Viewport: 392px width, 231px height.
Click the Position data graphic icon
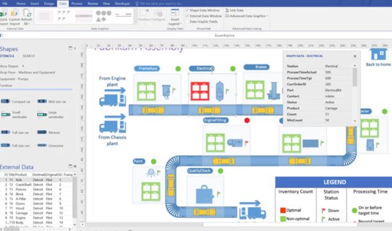(144, 15)
